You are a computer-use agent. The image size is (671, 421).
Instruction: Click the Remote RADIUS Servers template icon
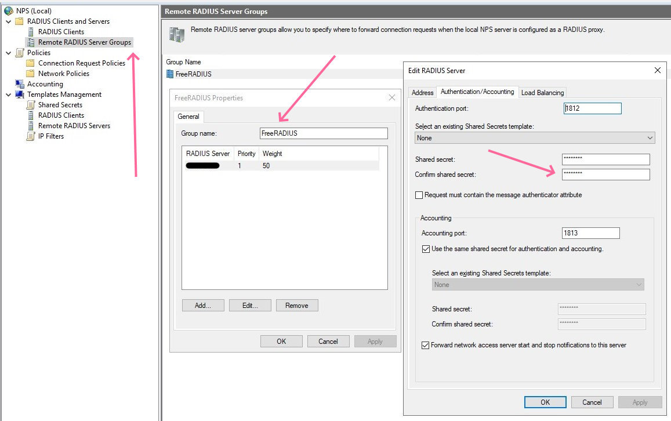click(31, 126)
